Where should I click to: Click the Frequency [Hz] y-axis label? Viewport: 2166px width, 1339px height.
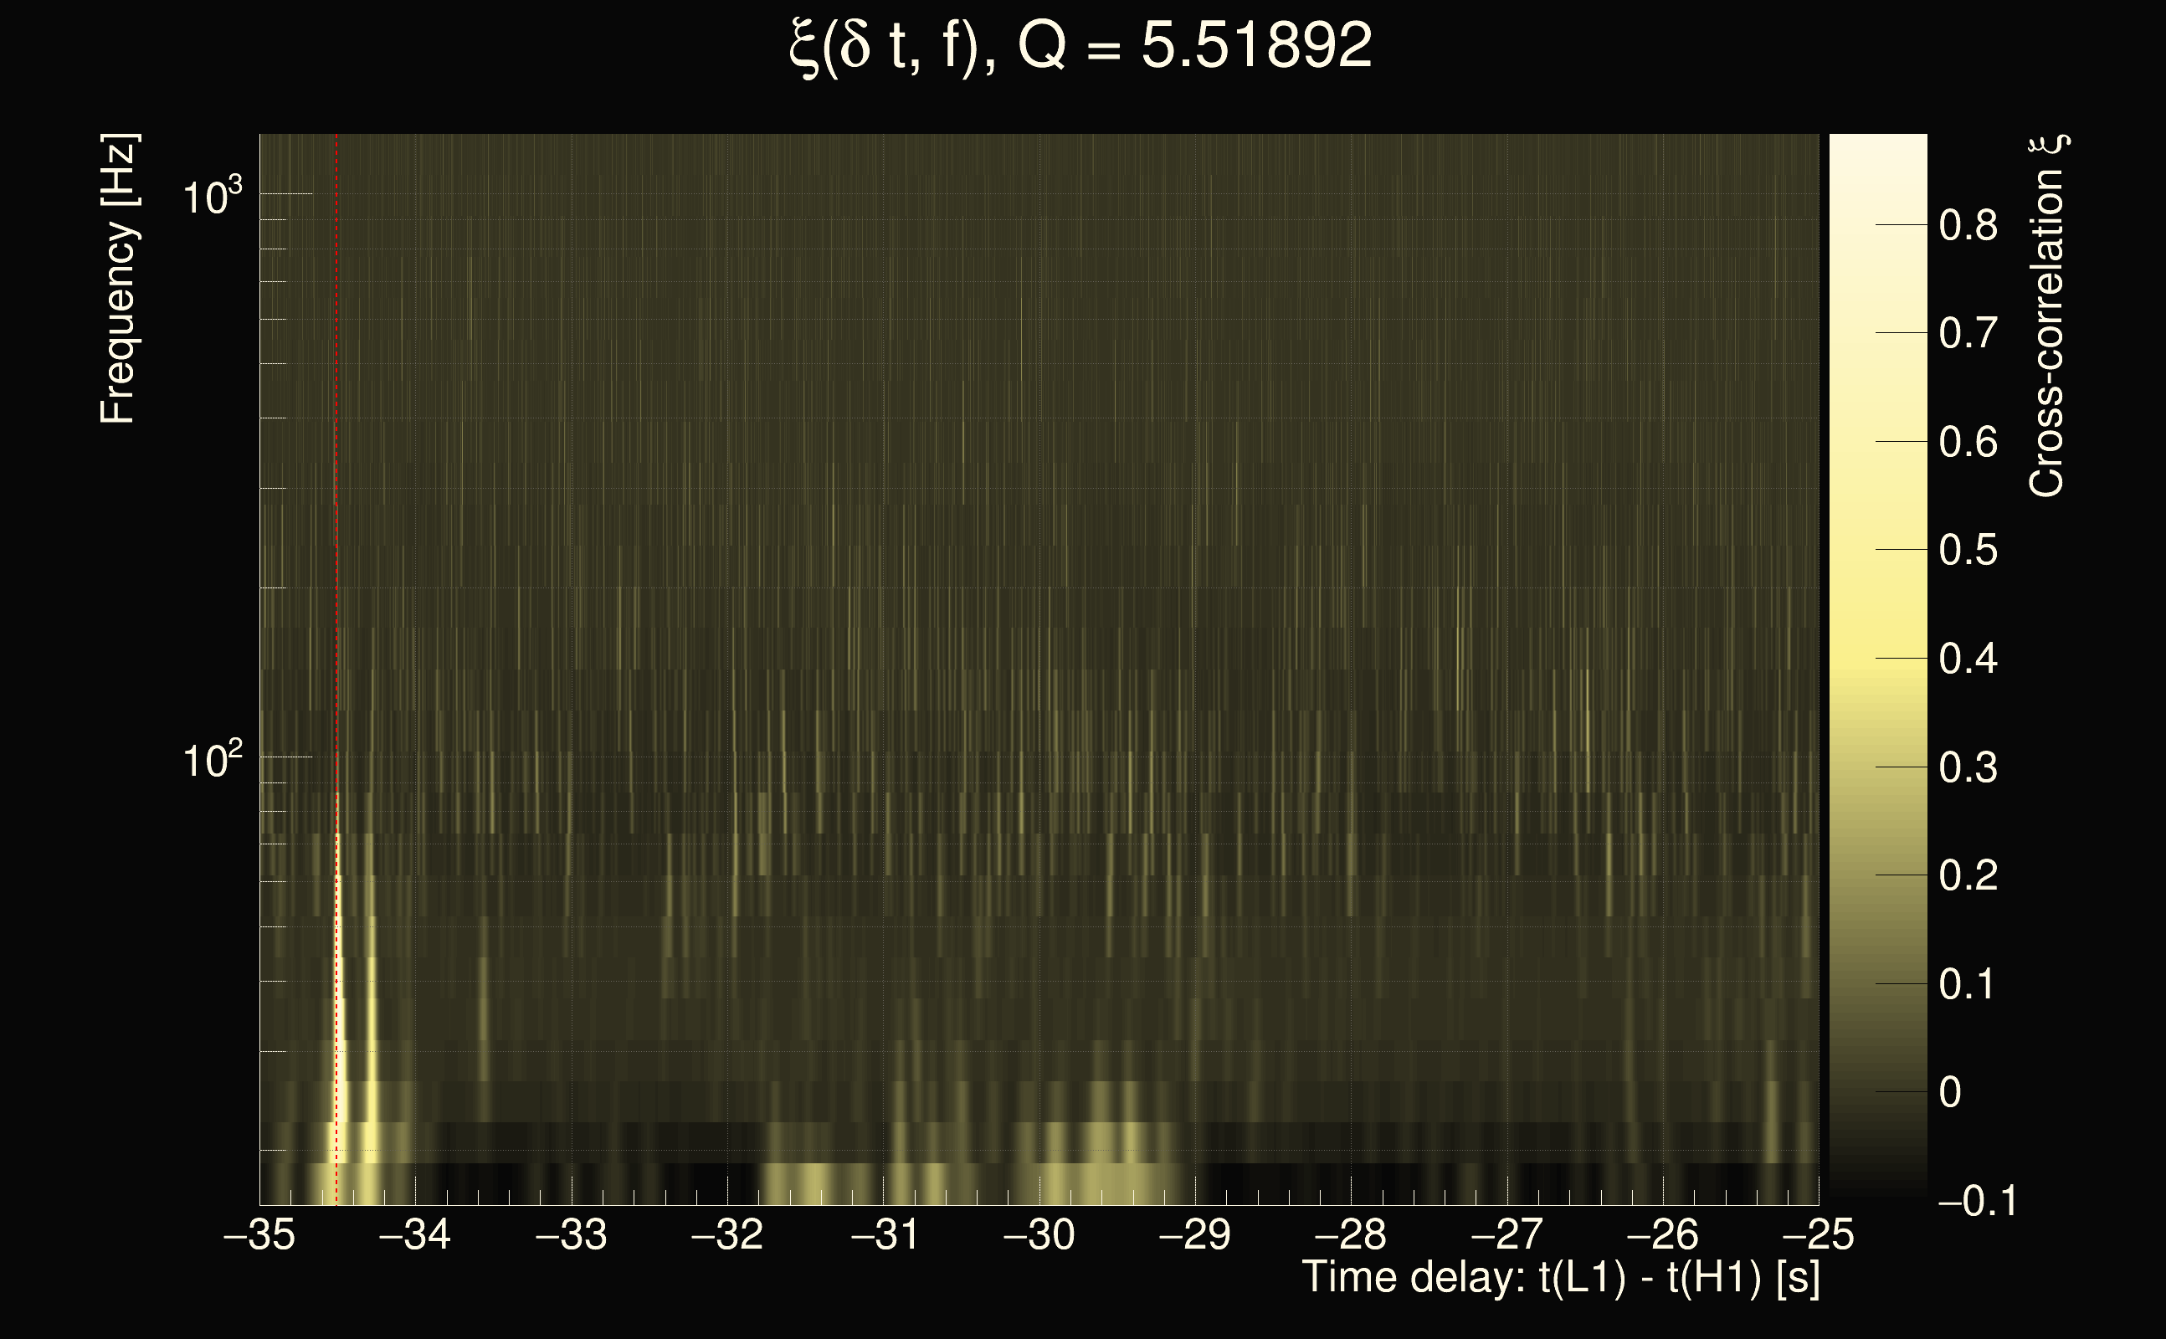pos(118,279)
